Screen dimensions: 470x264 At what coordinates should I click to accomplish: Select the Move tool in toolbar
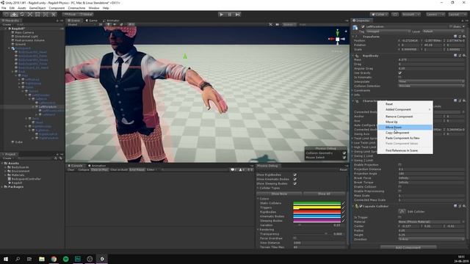click(14, 15)
